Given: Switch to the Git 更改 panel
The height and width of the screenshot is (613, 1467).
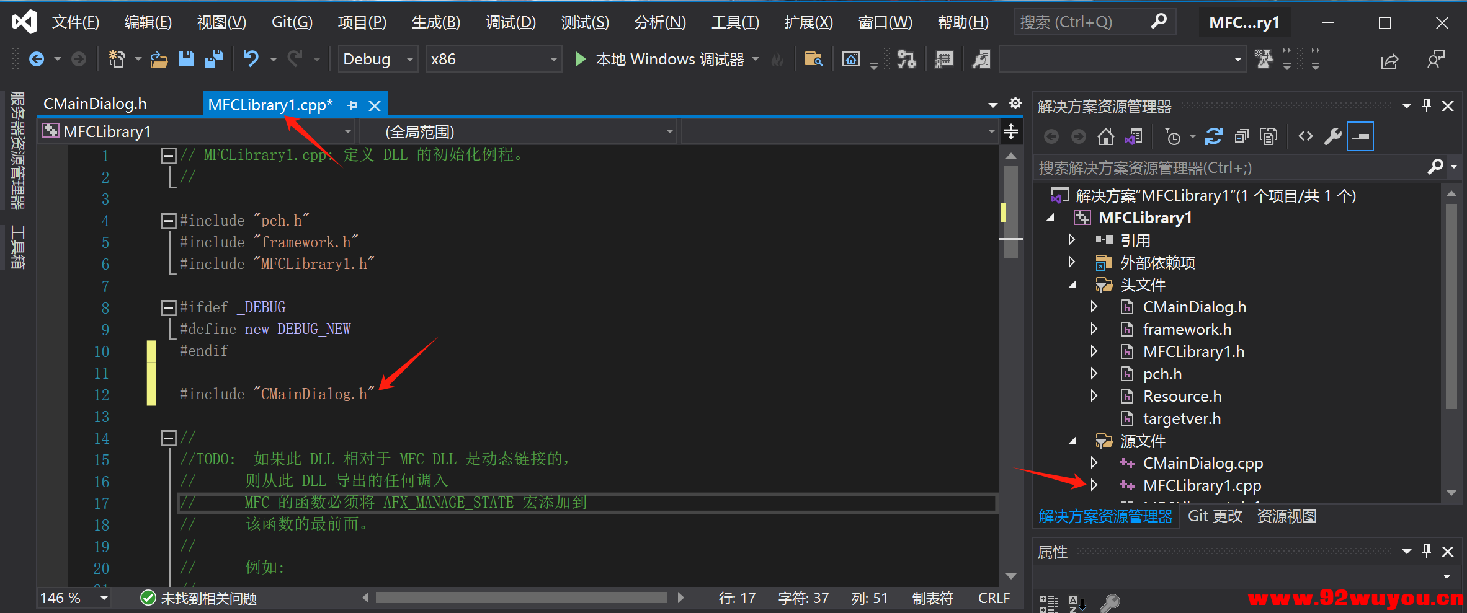Looking at the screenshot, I should point(1214,516).
